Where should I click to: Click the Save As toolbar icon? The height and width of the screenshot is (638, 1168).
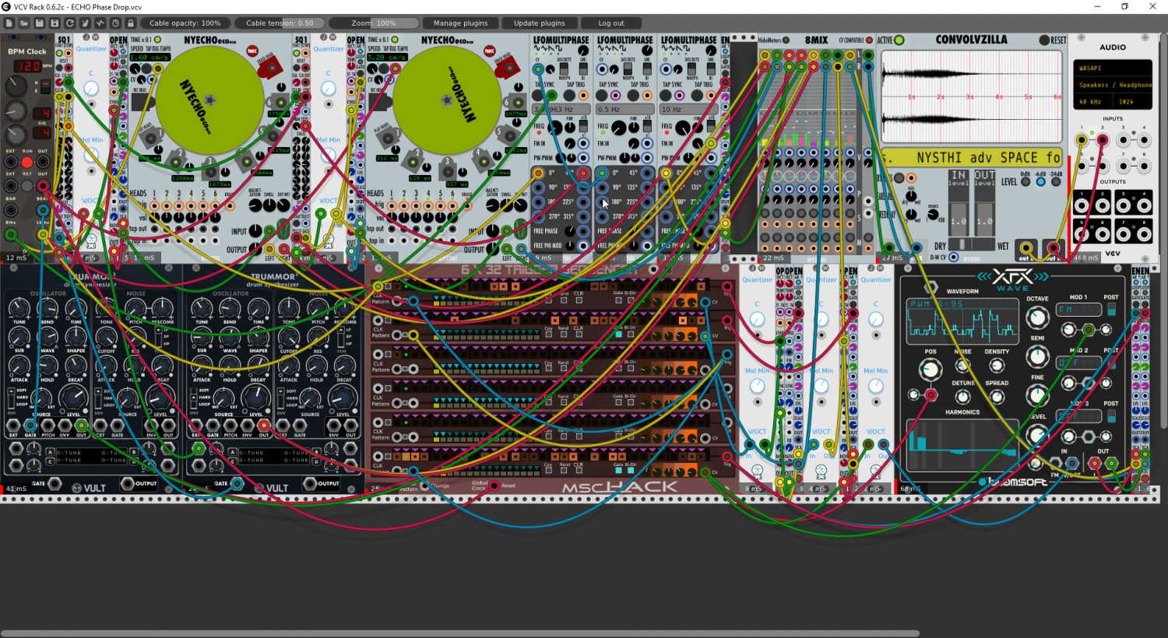click(x=55, y=23)
